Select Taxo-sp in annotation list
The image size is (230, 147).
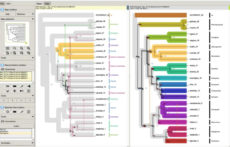(16, 130)
